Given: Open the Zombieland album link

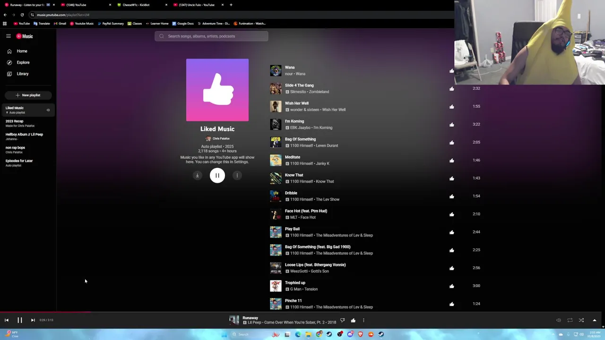Looking at the screenshot, I should (319, 92).
